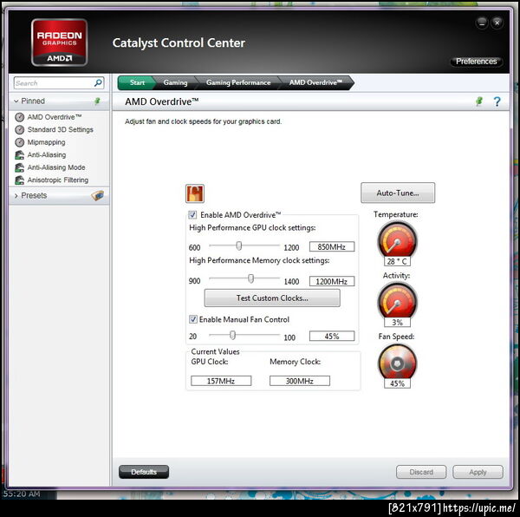The height and width of the screenshot is (517, 520).
Task: Click the 45% fan control value box
Action: tap(332, 337)
